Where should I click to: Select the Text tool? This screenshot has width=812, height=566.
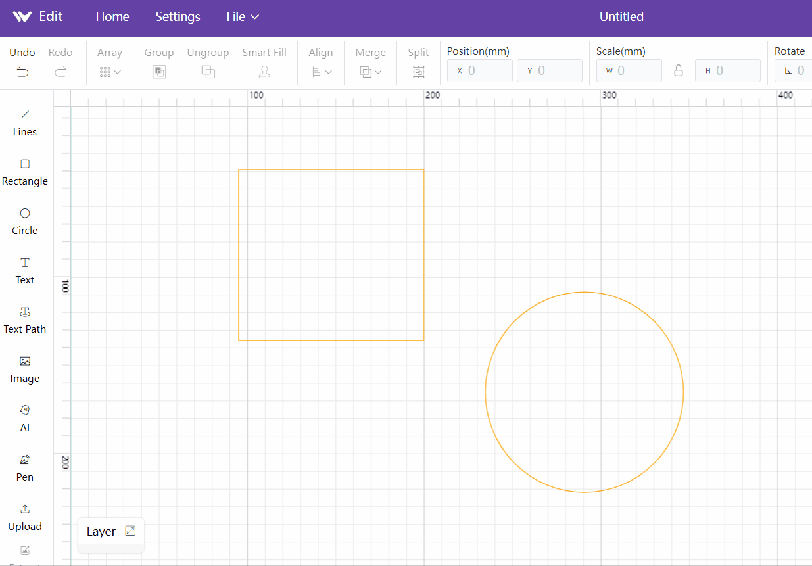click(25, 271)
